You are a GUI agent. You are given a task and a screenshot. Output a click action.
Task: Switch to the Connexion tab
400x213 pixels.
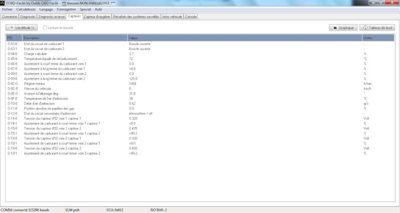10,16
